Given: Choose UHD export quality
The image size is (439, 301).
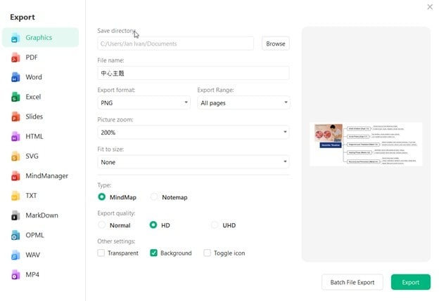Looking at the screenshot, I should (x=215, y=225).
